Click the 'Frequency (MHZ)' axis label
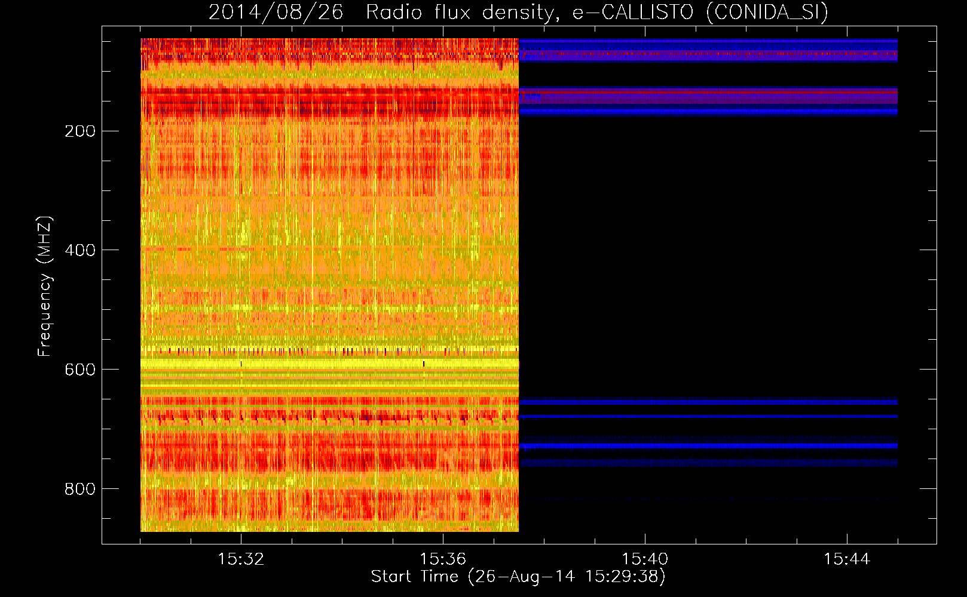The width and height of the screenshot is (967, 597). click(x=45, y=286)
